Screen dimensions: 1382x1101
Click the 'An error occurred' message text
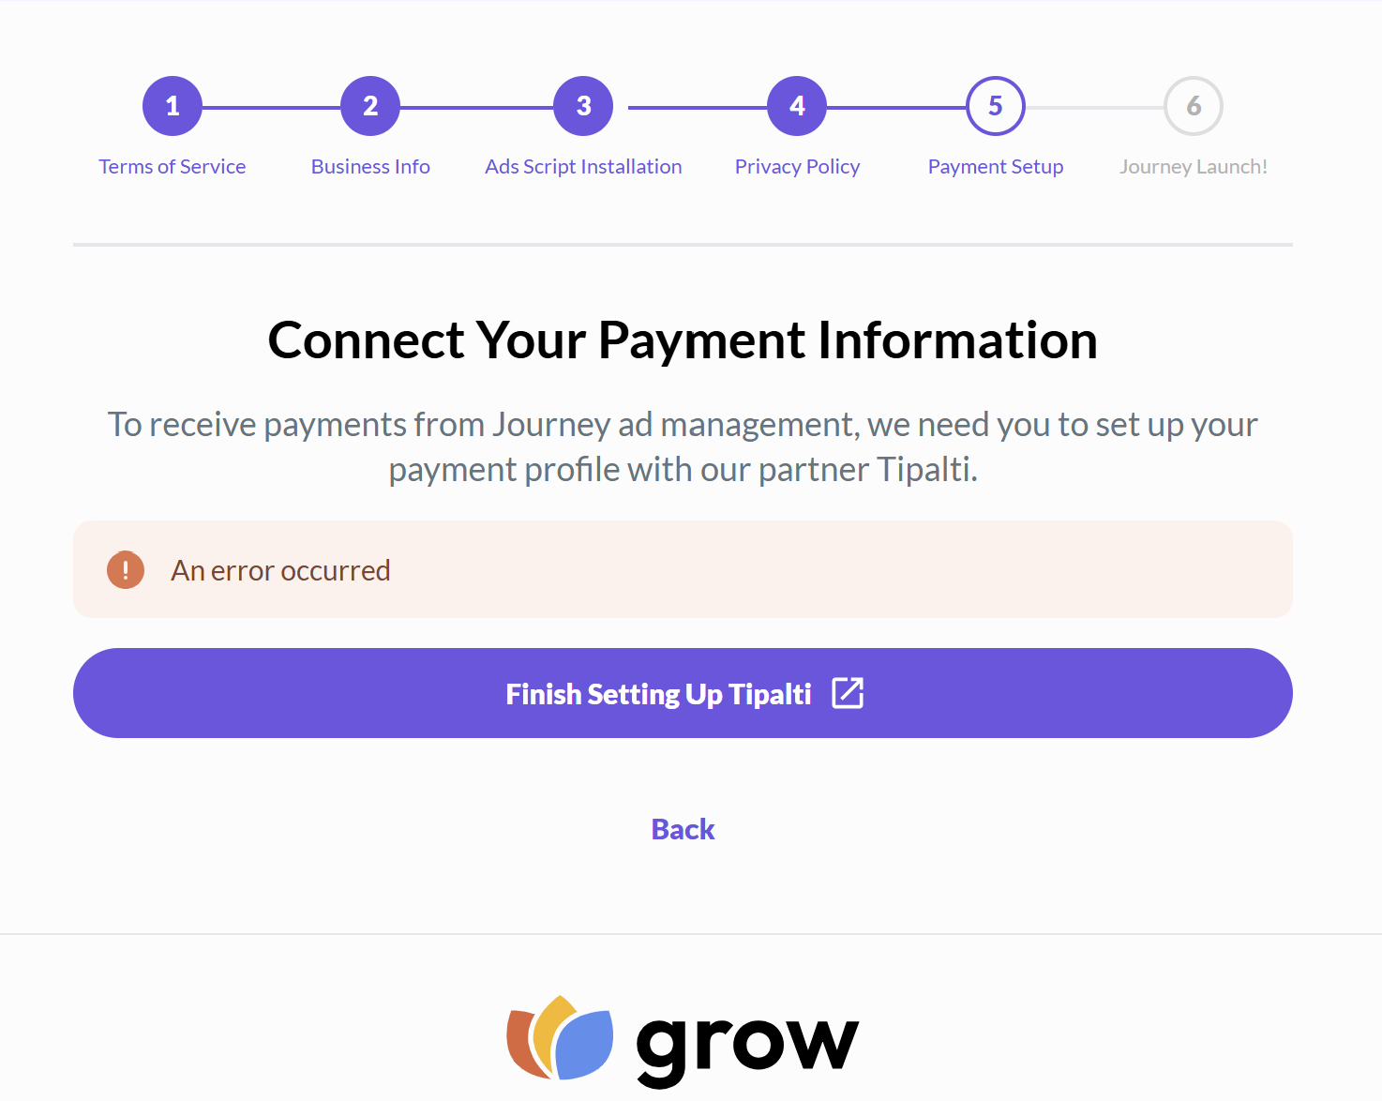[280, 570]
